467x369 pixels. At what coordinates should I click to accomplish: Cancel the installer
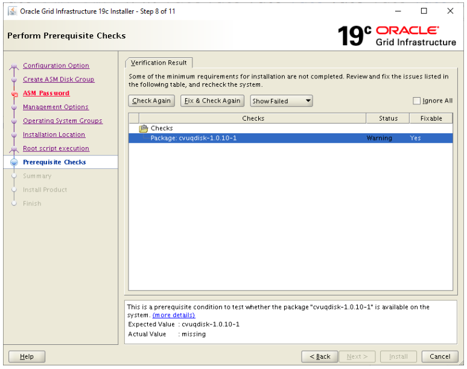click(x=440, y=356)
